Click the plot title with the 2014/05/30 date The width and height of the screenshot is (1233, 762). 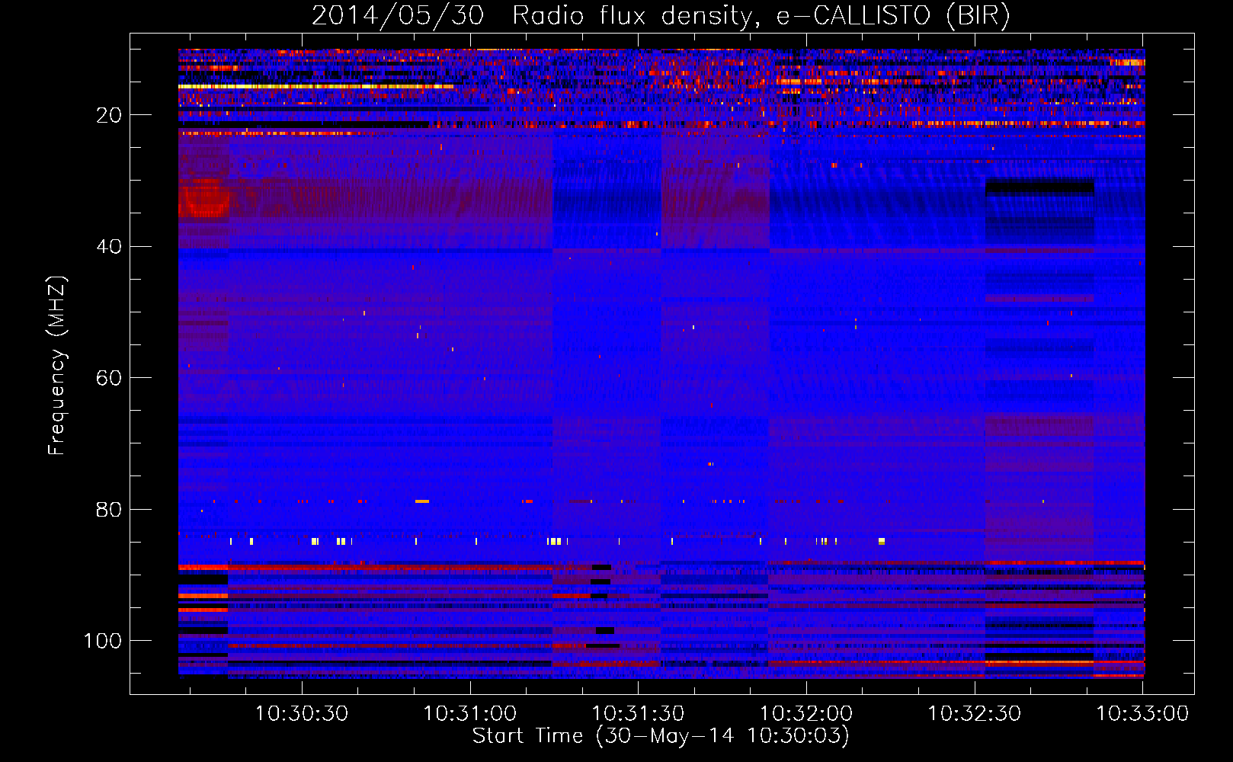point(661,15)
